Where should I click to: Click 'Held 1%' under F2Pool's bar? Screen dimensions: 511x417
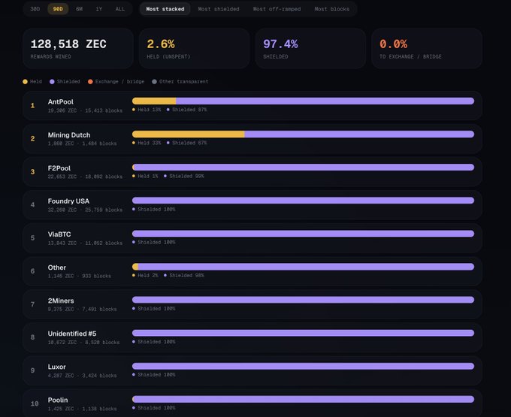145,177
